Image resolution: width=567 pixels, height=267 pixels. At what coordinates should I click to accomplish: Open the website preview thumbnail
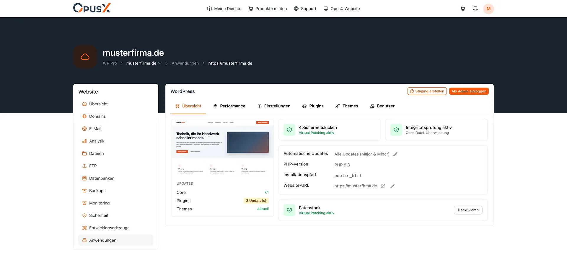pyautogui.click(x=223, y=148)
